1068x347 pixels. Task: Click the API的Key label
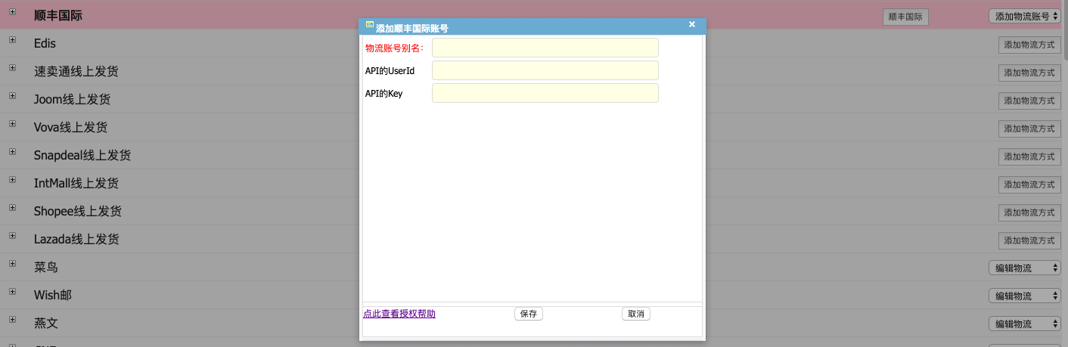pyautogui.click(x=383, y=94)
